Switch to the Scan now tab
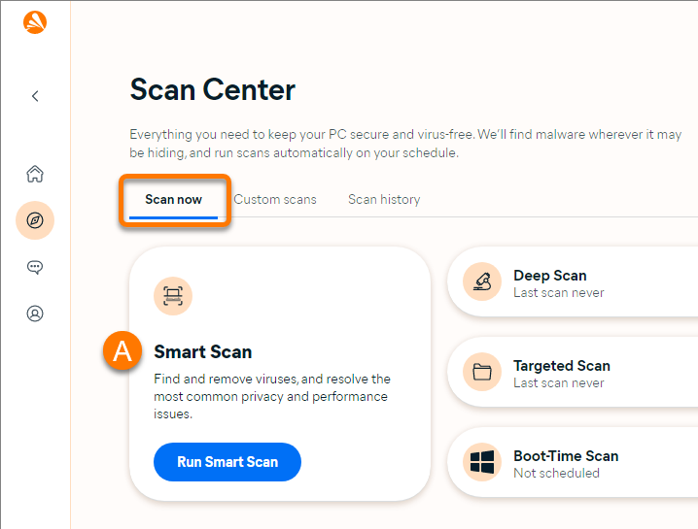Image resolution: width=698 pixels, height=529 pixels. click(174, 200)
